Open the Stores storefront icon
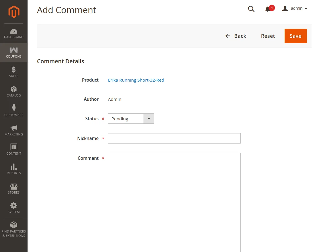321x252 pixels. [x=14, y=186]
